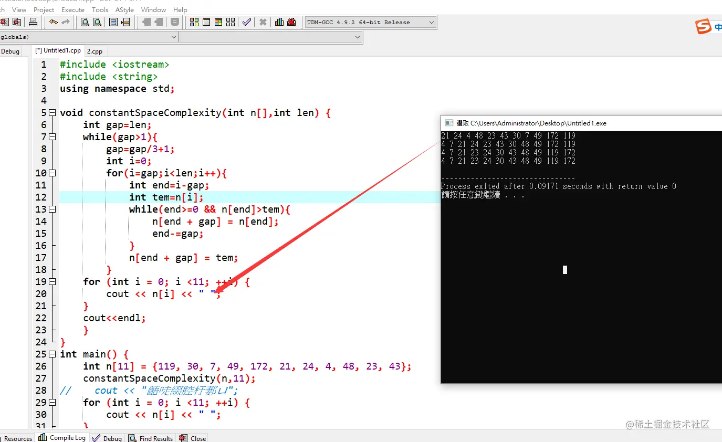Click the Rebuild All grey squares icon
This screenshot has height=442, width=722.
coord(231,22)
